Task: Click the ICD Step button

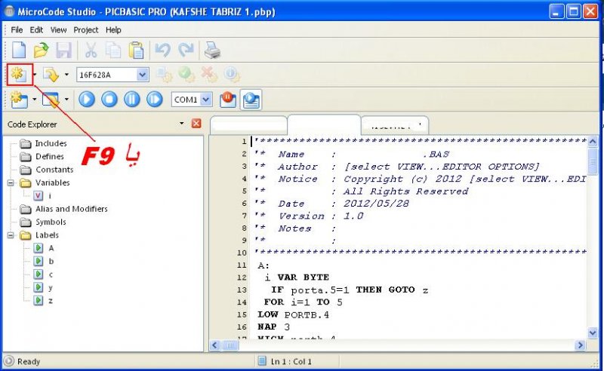Action: [x=155, y=100]
